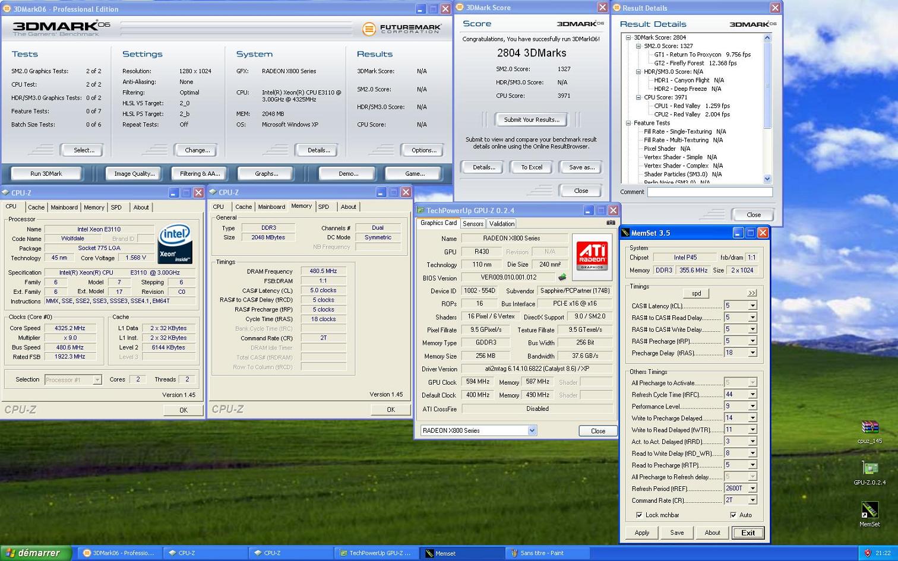898x561 pixels.
Task: Click the To Excel button
Action: [532, 167]
